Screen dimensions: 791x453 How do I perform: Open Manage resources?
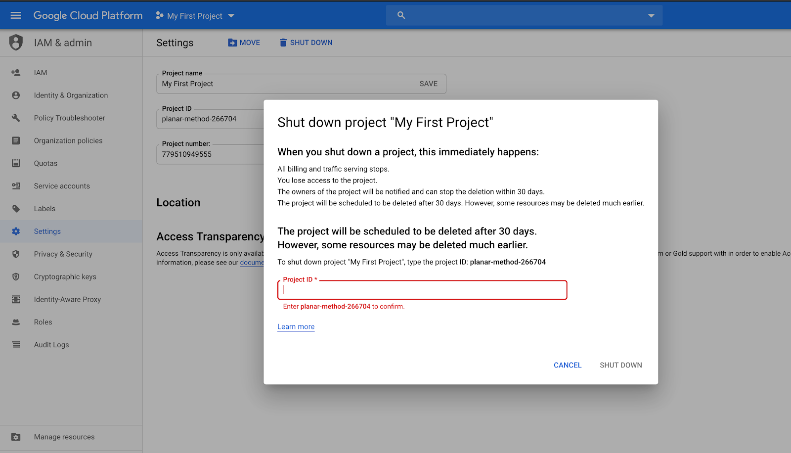click(x=71, y=437)
